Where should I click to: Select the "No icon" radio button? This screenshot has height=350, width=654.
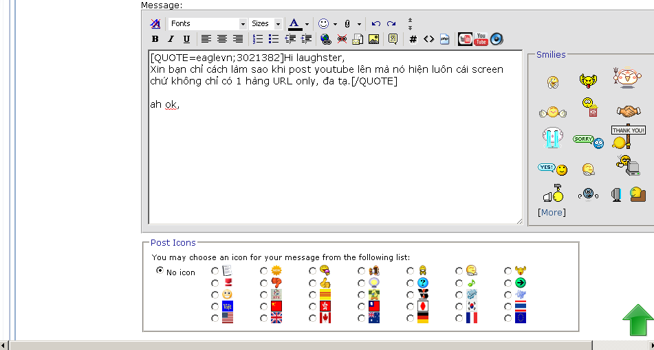click(x=160, y=271)
